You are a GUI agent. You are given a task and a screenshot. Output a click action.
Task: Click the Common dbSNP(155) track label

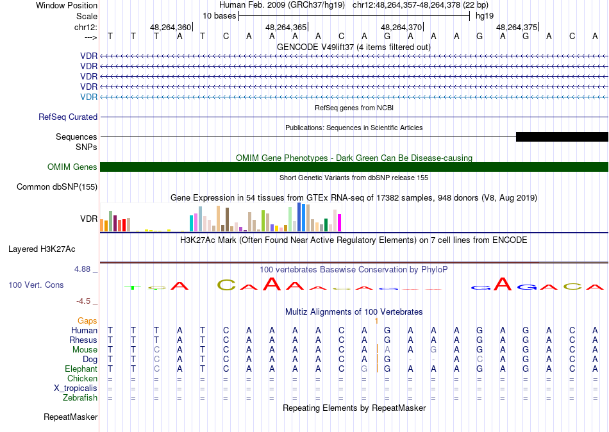56,187
